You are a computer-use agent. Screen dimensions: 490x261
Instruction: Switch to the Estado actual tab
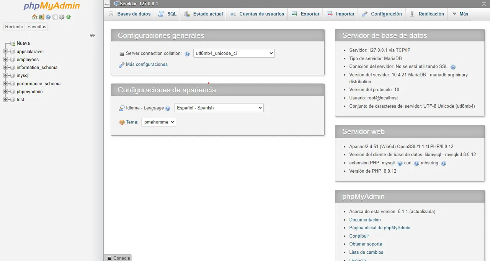pyautogui.click(x=203, y=14)
